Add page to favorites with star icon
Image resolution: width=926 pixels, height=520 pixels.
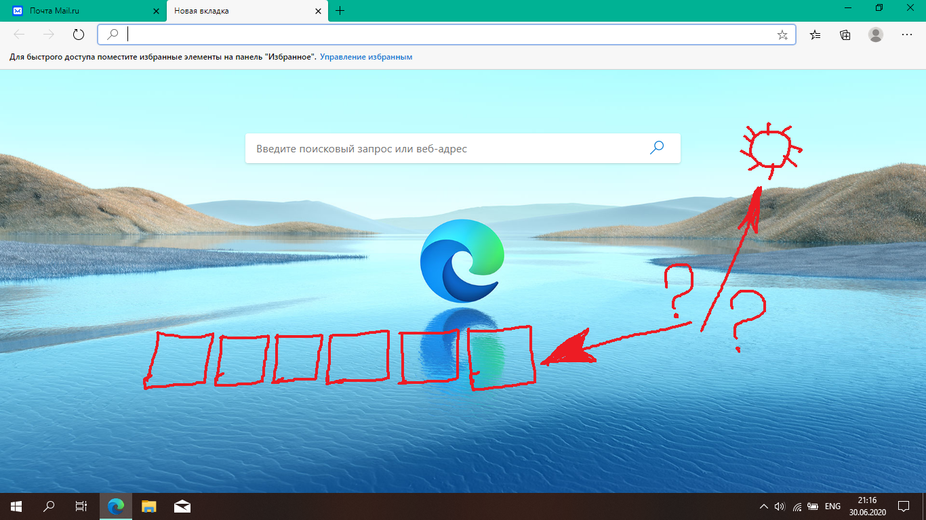(x=782, y=35)
